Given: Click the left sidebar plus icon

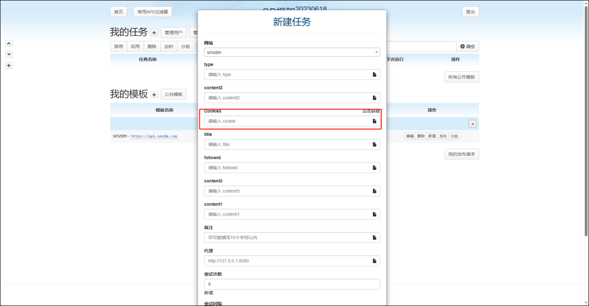Looking at the screenshot, I should (x=9, y=65).
